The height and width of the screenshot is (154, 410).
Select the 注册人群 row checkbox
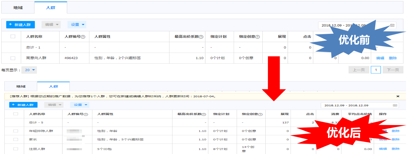16,149
